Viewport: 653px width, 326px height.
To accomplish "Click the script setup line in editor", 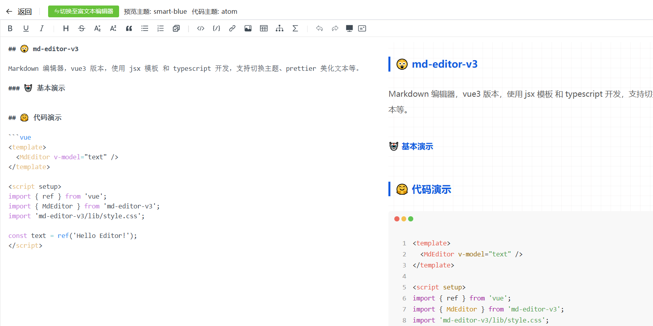I will pyautogui.click(x=35, y=186).
